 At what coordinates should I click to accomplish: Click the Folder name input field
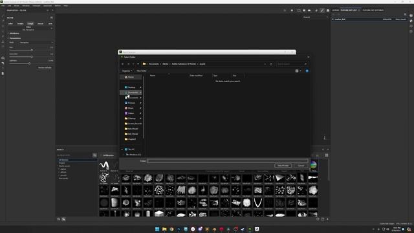227,161
